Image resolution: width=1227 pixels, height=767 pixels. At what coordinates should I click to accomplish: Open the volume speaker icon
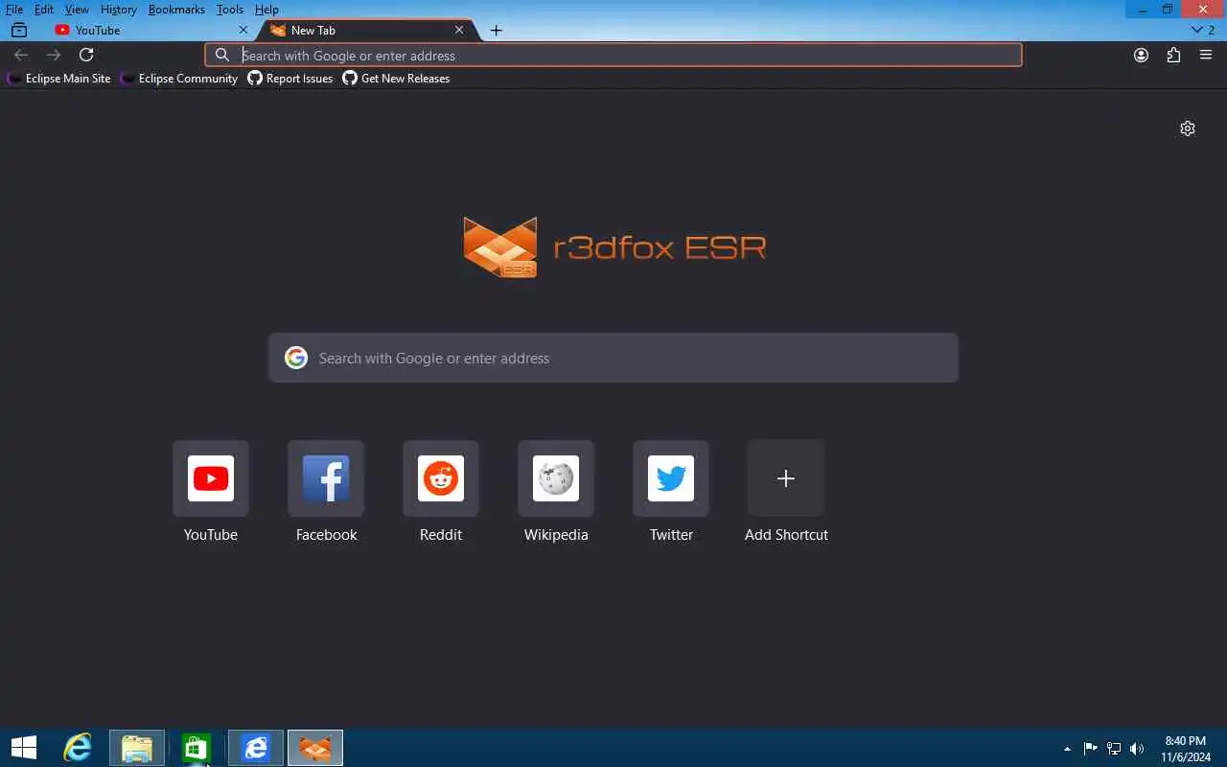(1137, 749)
